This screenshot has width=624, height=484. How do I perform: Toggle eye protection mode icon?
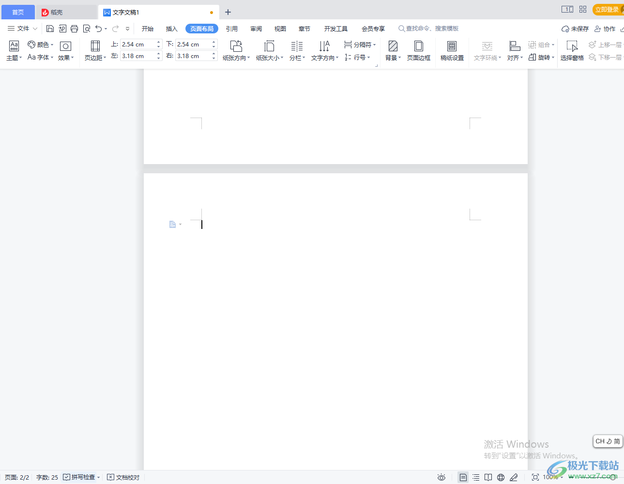pos(441,477)
